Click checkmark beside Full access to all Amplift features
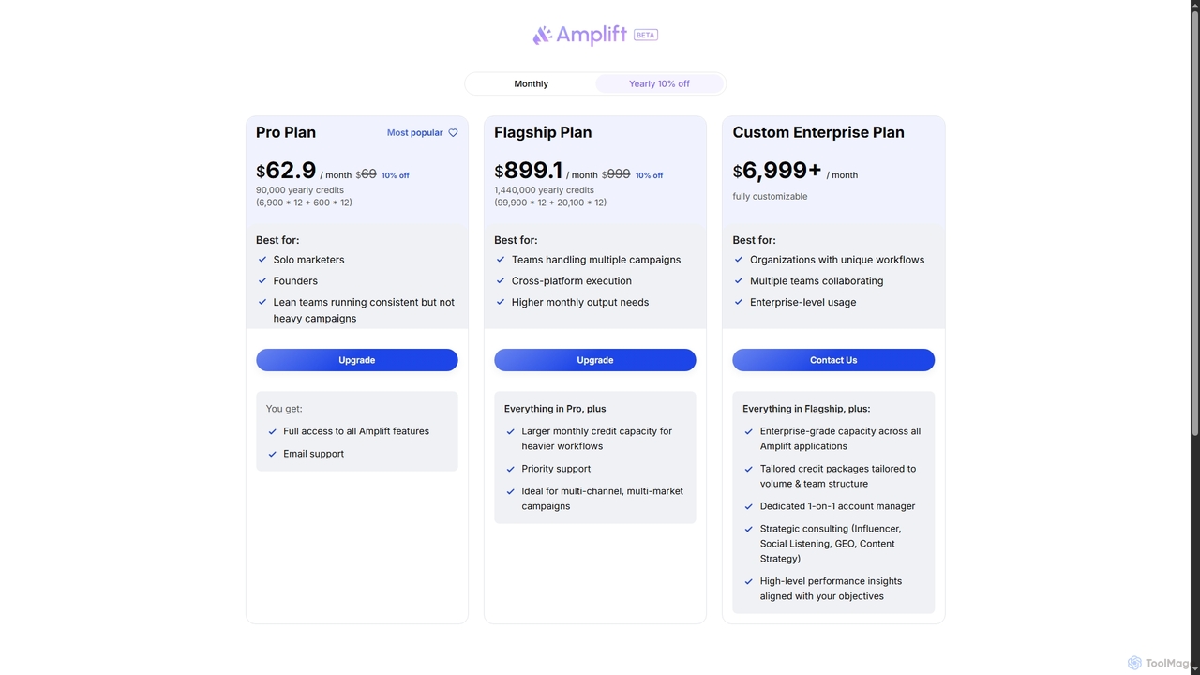The image size is (1200, 675). tap(273, 431)
